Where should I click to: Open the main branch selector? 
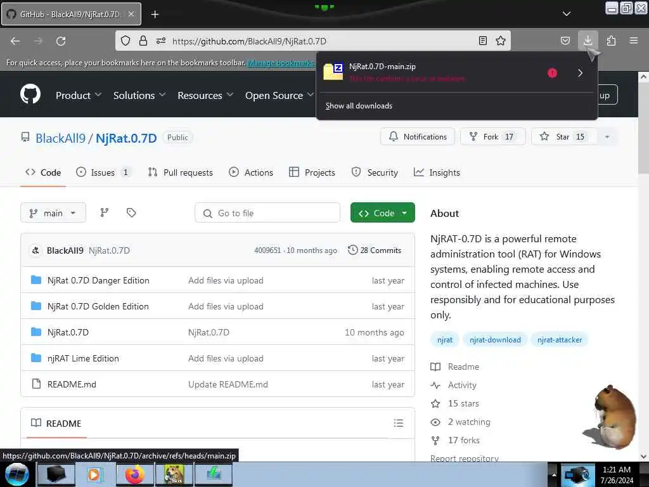click(x=53, y=213)
